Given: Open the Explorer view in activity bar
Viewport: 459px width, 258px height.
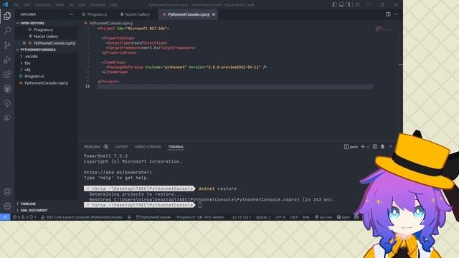Looking at the screenshot, I should coord(7,16).
